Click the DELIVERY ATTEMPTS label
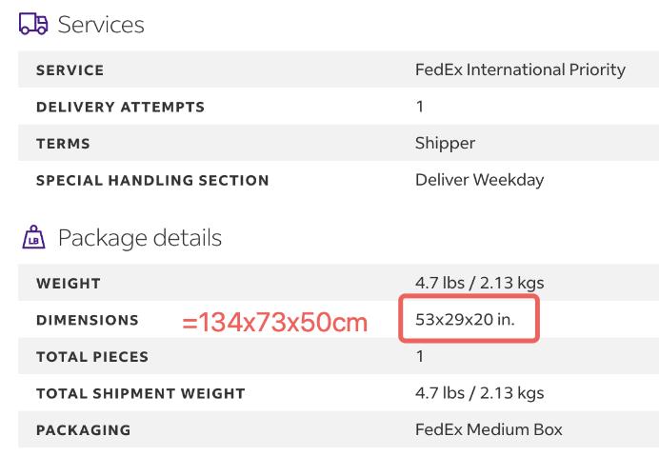Screen dimensions: 659x476 (120, 107)
